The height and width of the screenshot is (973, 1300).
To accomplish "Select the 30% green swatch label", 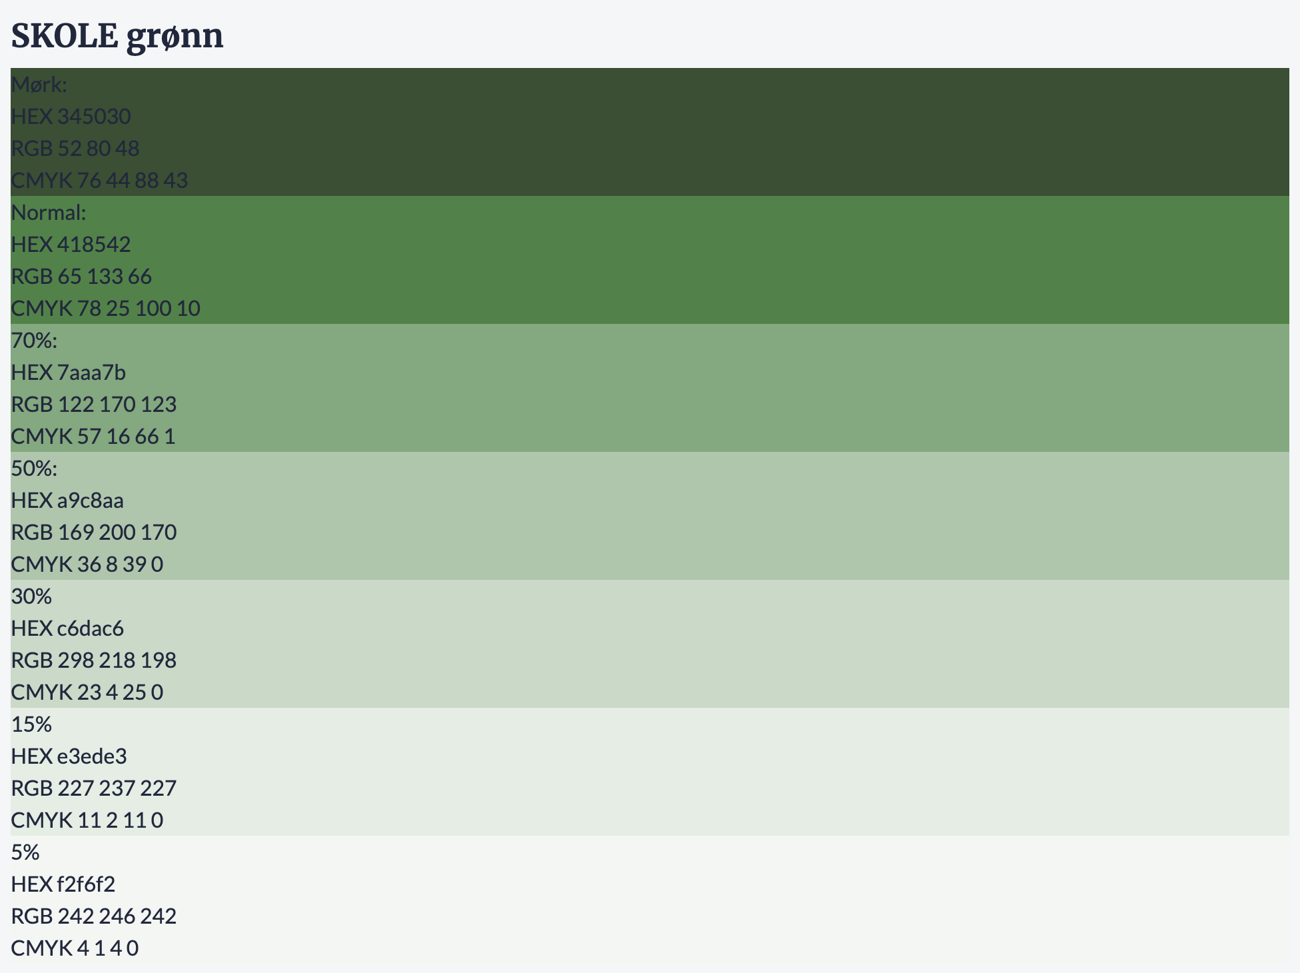I will tap(31, 596).
